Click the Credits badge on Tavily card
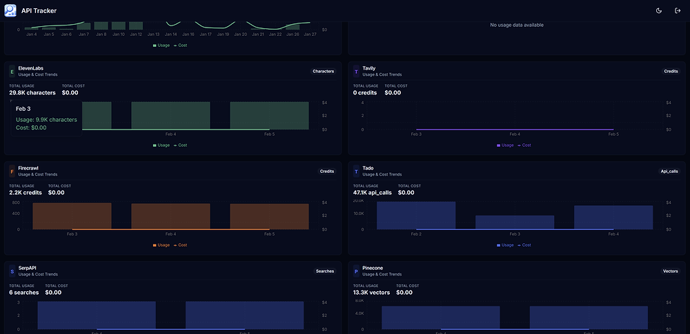The height and width of the screenshot is (334, 690). pos(671,71)
